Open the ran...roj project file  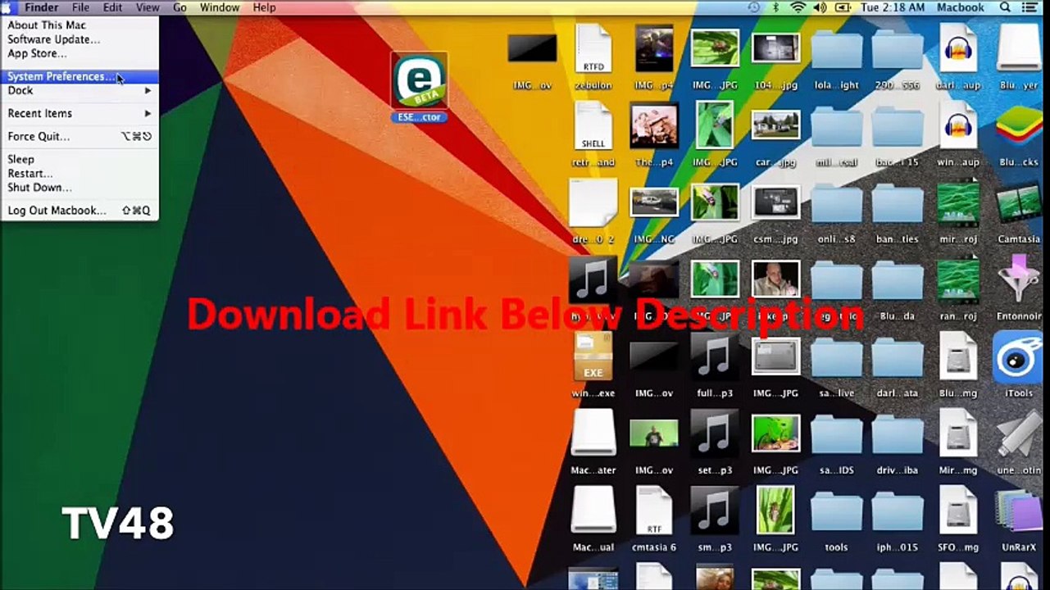tap(957, 280)
